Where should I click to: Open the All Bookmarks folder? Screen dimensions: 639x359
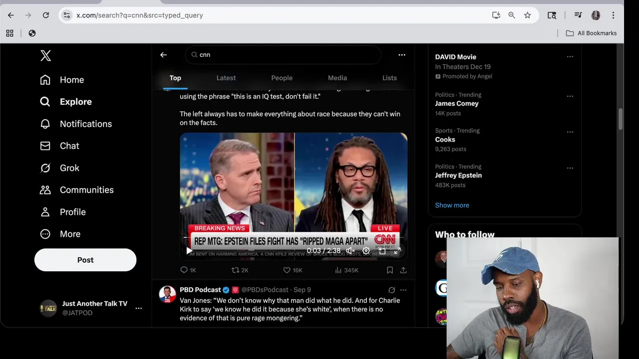[x=591, y=33]
